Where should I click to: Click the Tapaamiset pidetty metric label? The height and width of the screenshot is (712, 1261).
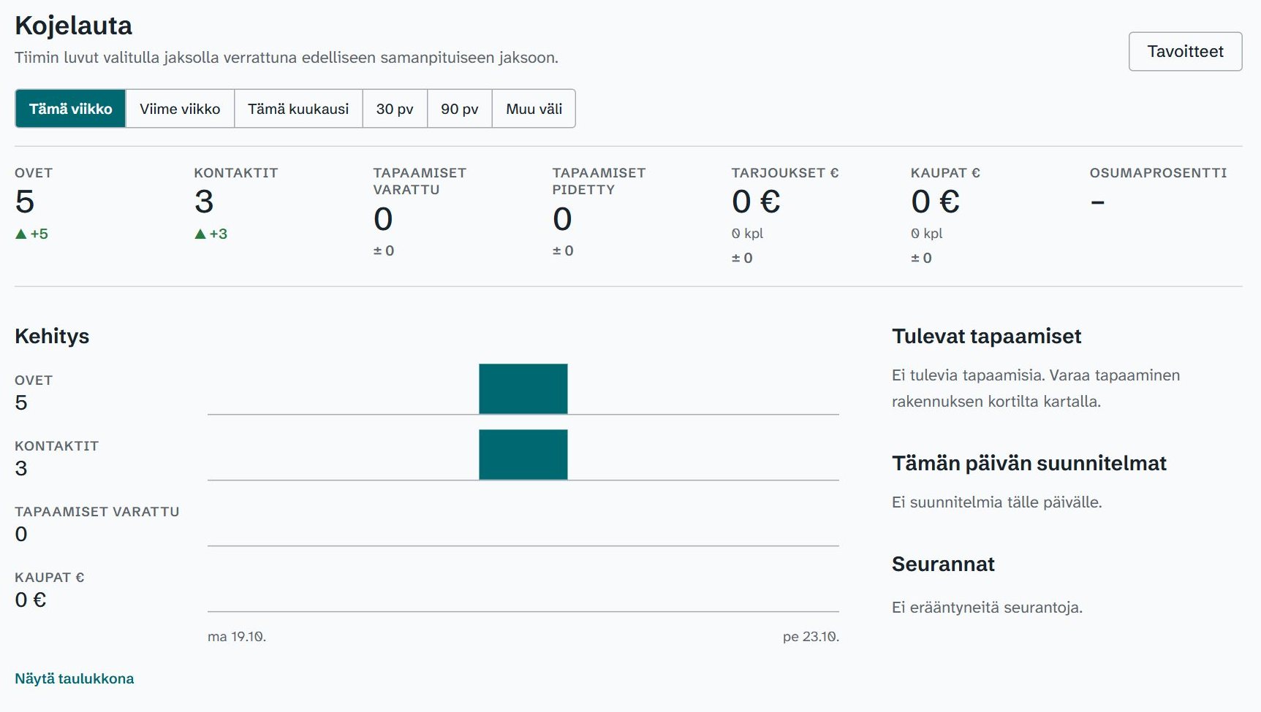tap(599, 181)
